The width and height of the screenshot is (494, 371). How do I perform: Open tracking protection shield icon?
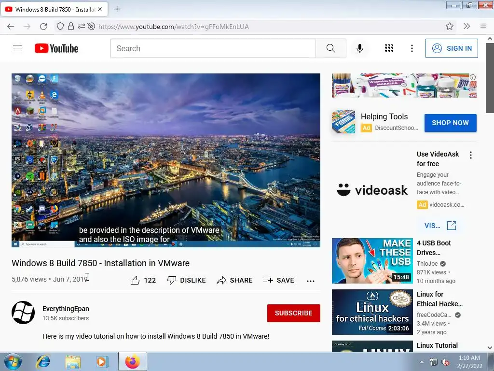[60, 27]
